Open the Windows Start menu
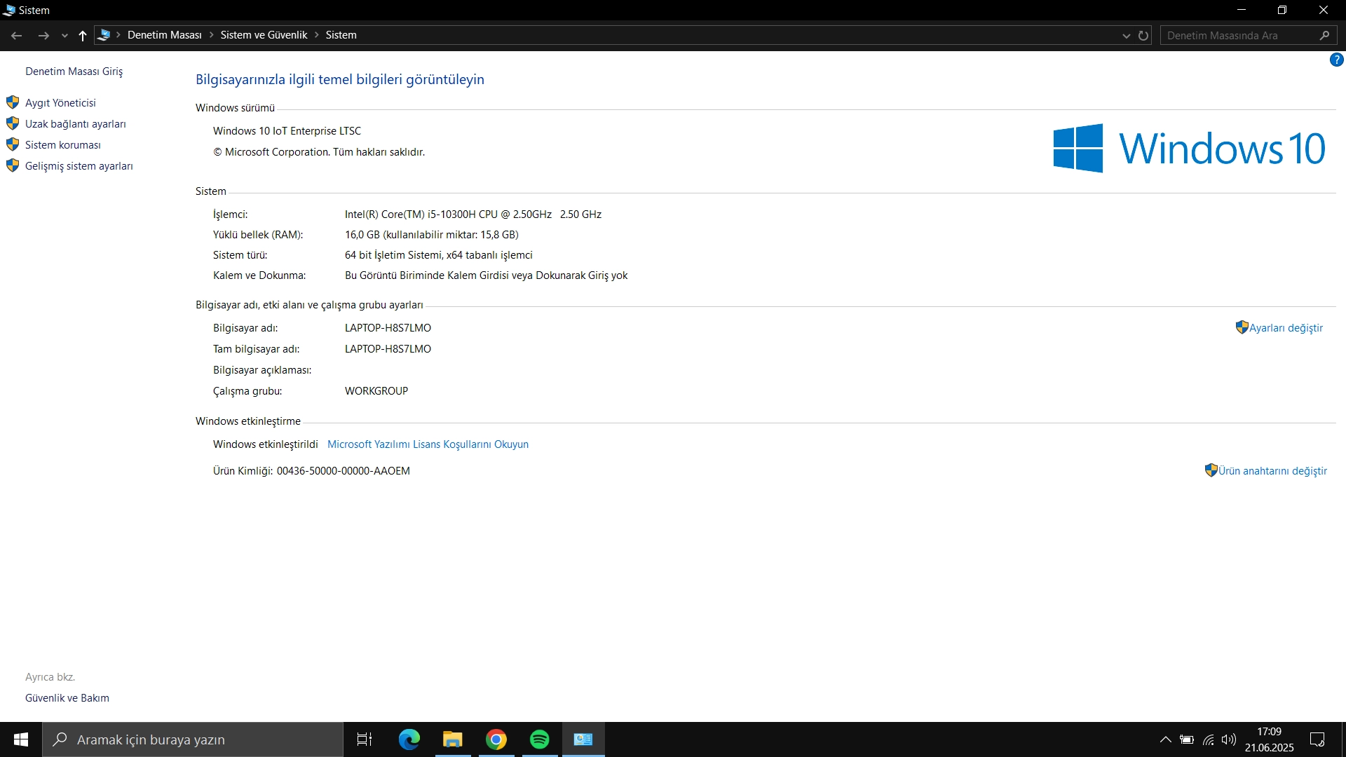Viewport: 1346px width, 757px height. 21,739
